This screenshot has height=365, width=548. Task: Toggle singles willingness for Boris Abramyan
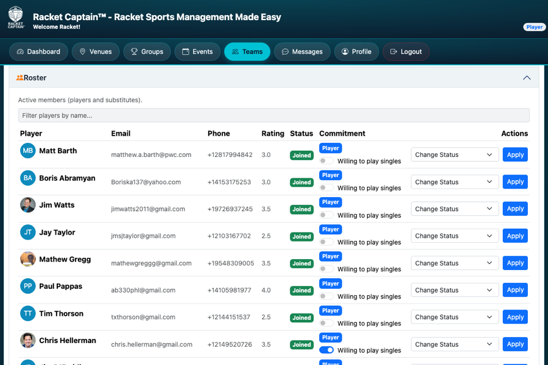click(x=326, y=187)
